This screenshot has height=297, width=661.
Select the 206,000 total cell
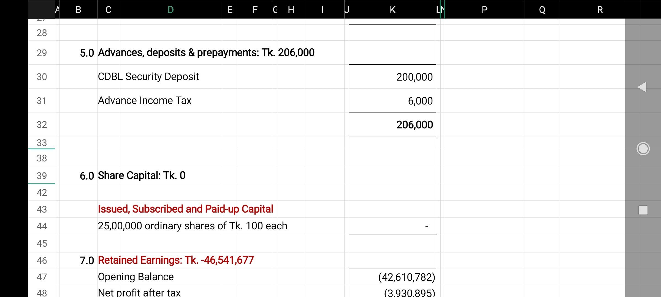click(392, 125)
